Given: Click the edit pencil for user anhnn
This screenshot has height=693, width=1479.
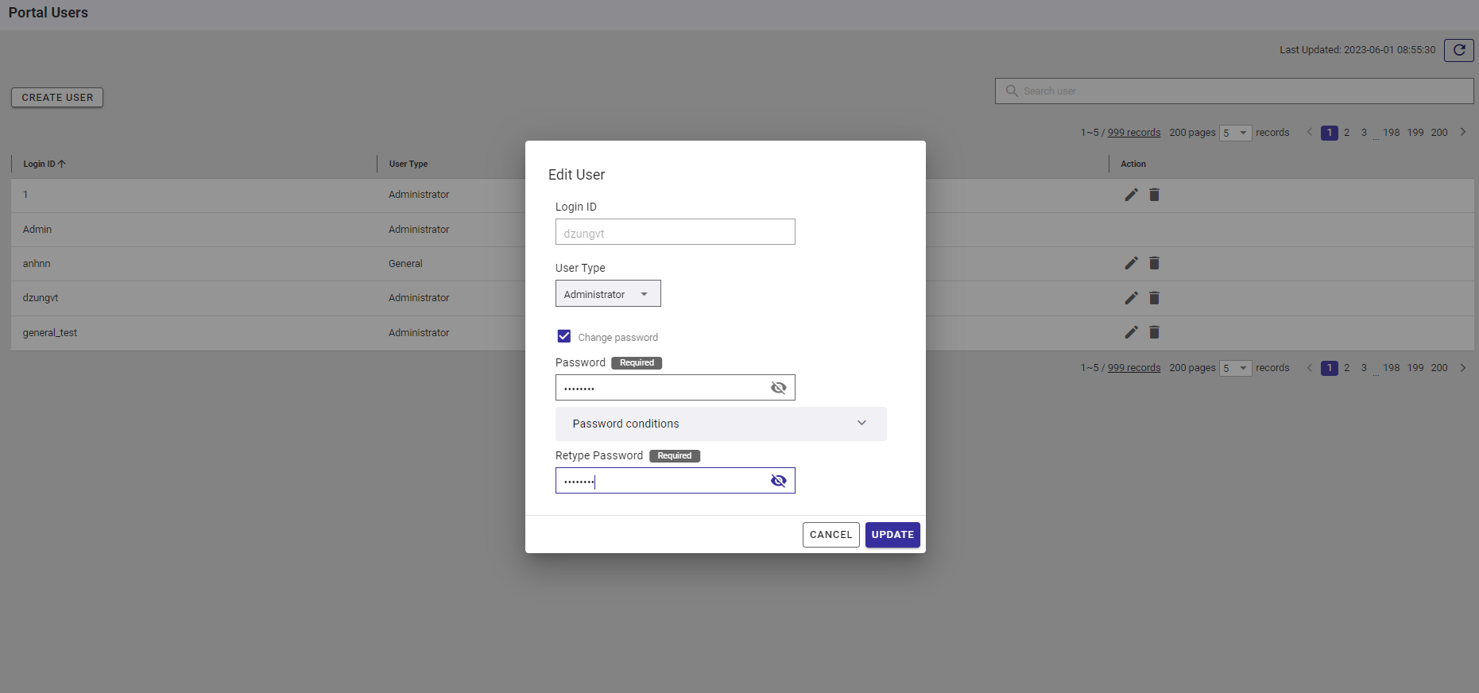Looking at the screenshot, I should pos(1131,263).
